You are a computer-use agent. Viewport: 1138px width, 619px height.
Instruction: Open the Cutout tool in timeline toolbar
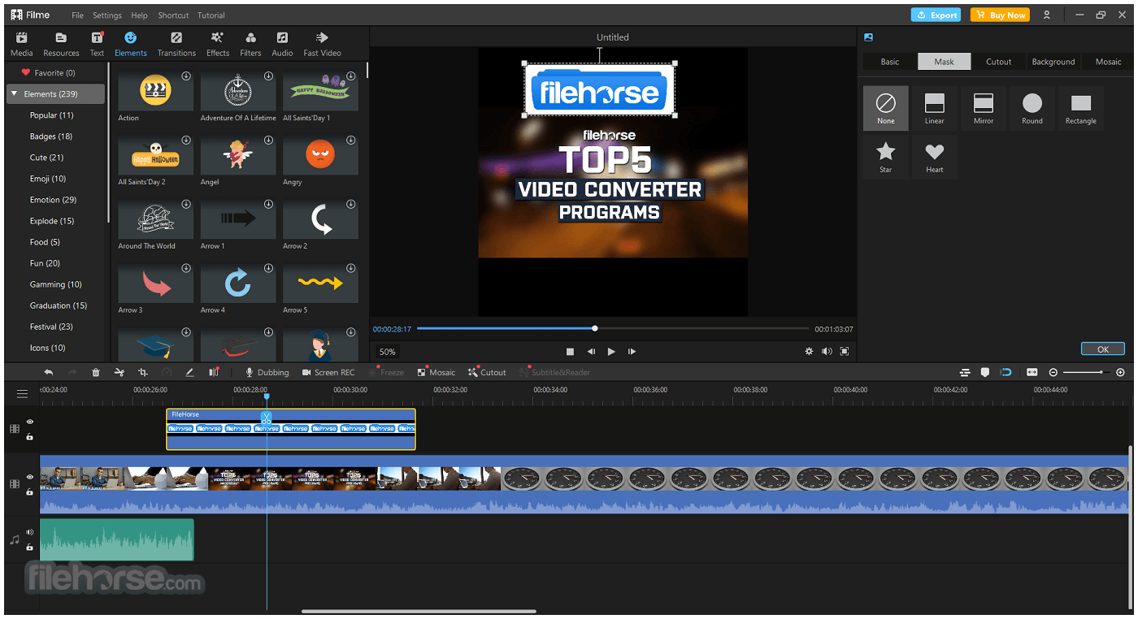coord(487,372)
